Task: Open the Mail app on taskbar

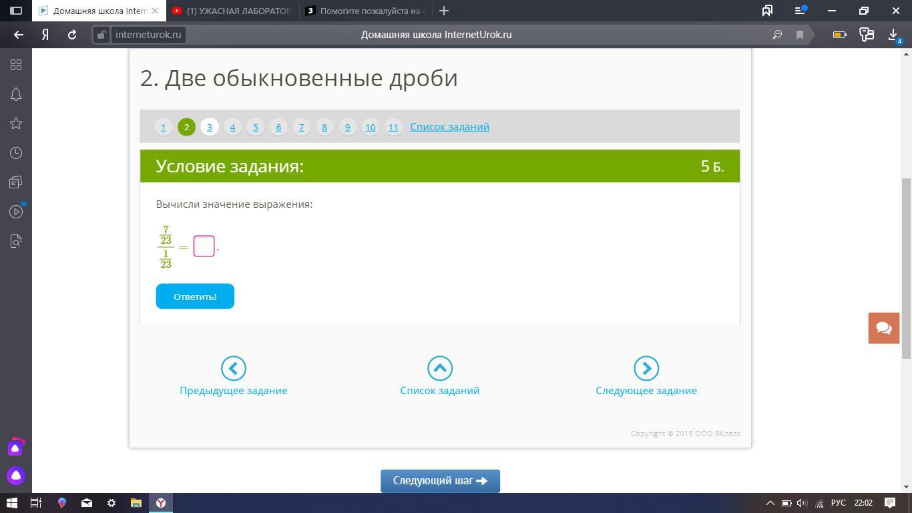Action: tap(87, 503)
